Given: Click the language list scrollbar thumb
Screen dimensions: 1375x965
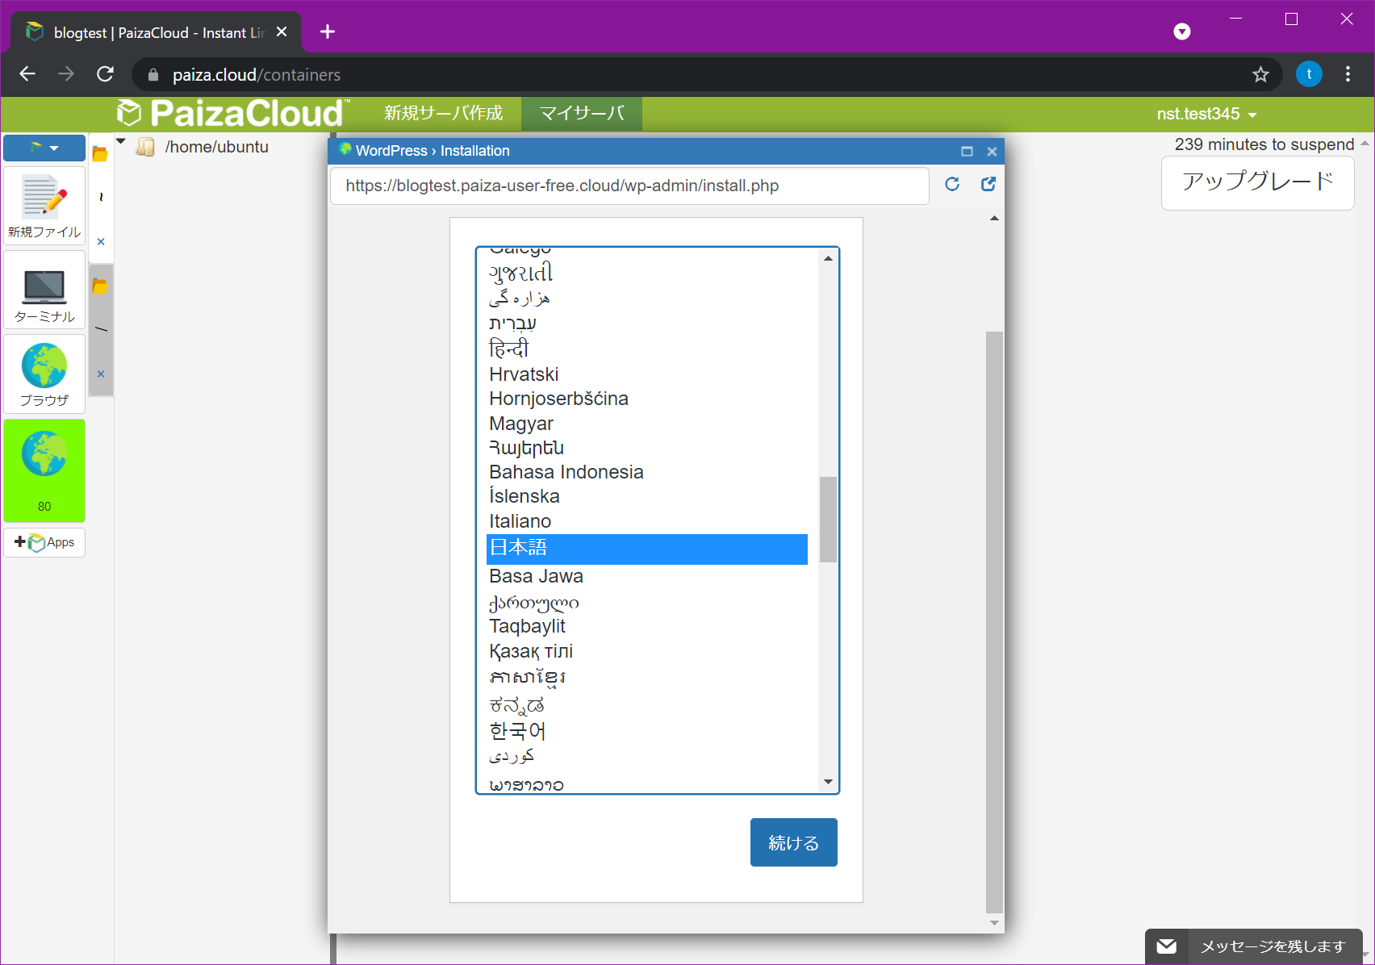Looking at the screenshot, I should [828, 519].
